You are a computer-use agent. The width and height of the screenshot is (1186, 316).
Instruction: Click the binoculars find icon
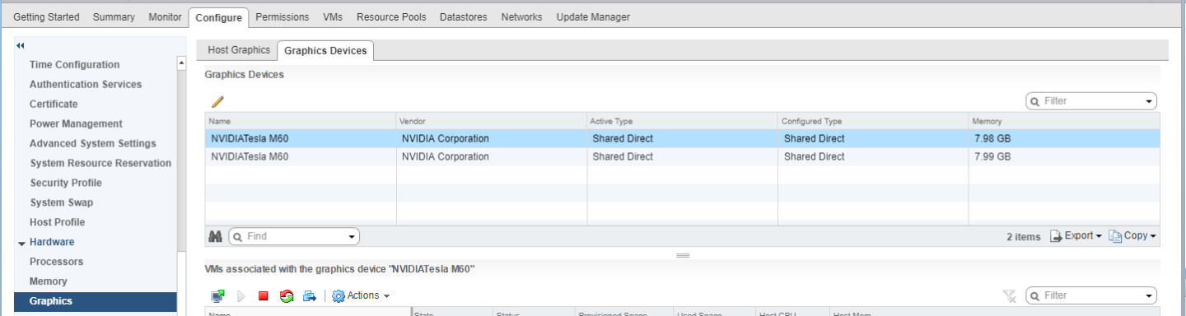[x=216, y=236]
